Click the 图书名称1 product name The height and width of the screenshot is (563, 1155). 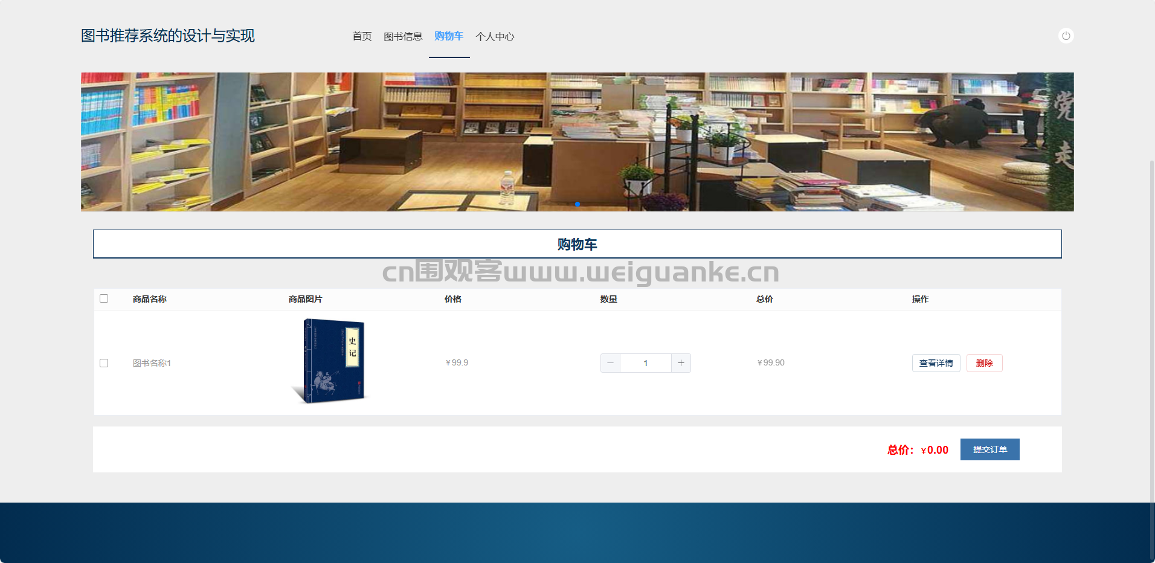[x=152, y=363]
